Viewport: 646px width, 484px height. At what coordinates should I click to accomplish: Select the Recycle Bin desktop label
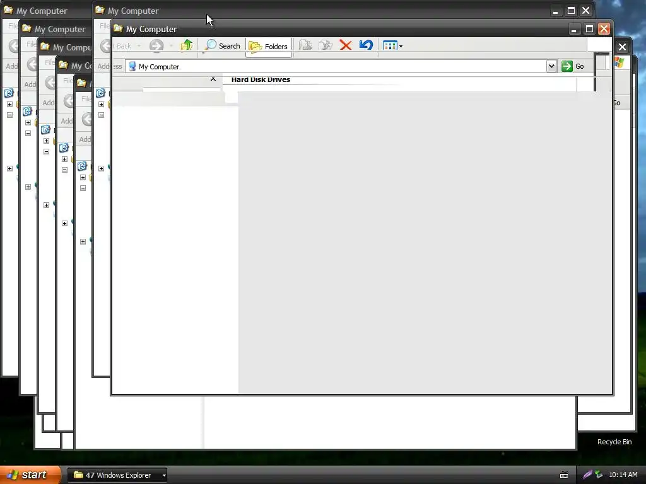coord(614,442)
